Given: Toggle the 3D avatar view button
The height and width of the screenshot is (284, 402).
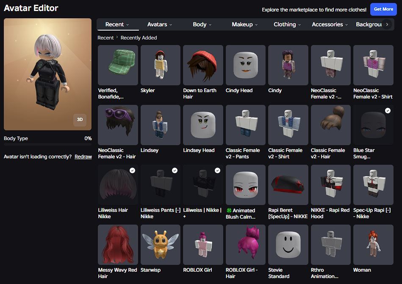Looking at the screenshot, I should click(x=80, y=120).
